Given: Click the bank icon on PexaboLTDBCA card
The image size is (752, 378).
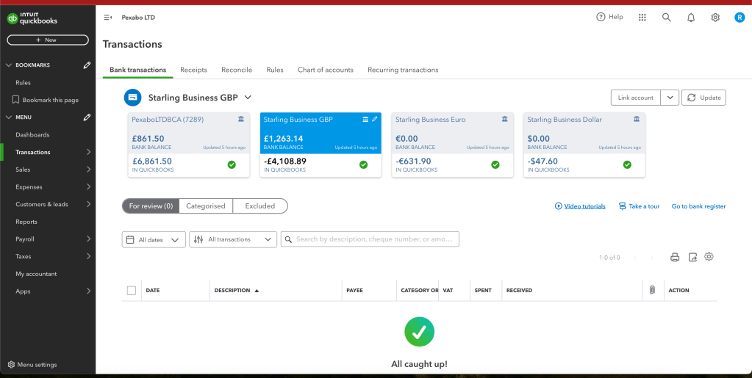Looking at the screenshot, I should (x=241, y=120).
